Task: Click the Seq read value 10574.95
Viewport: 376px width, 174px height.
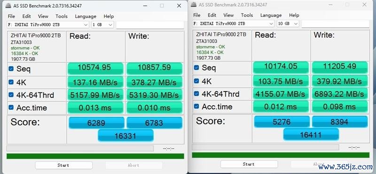Action: point(95,68)
